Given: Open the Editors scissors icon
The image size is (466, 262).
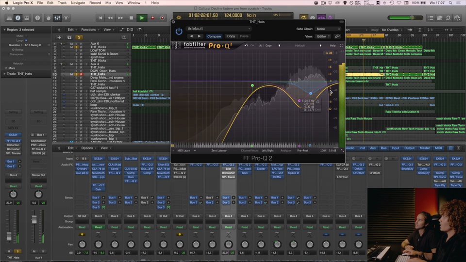Looking at the screenshot, I should 66,18.
